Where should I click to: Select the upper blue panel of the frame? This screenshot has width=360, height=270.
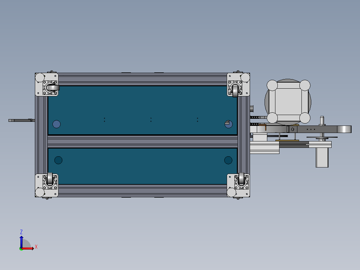(x=142, y=110)
